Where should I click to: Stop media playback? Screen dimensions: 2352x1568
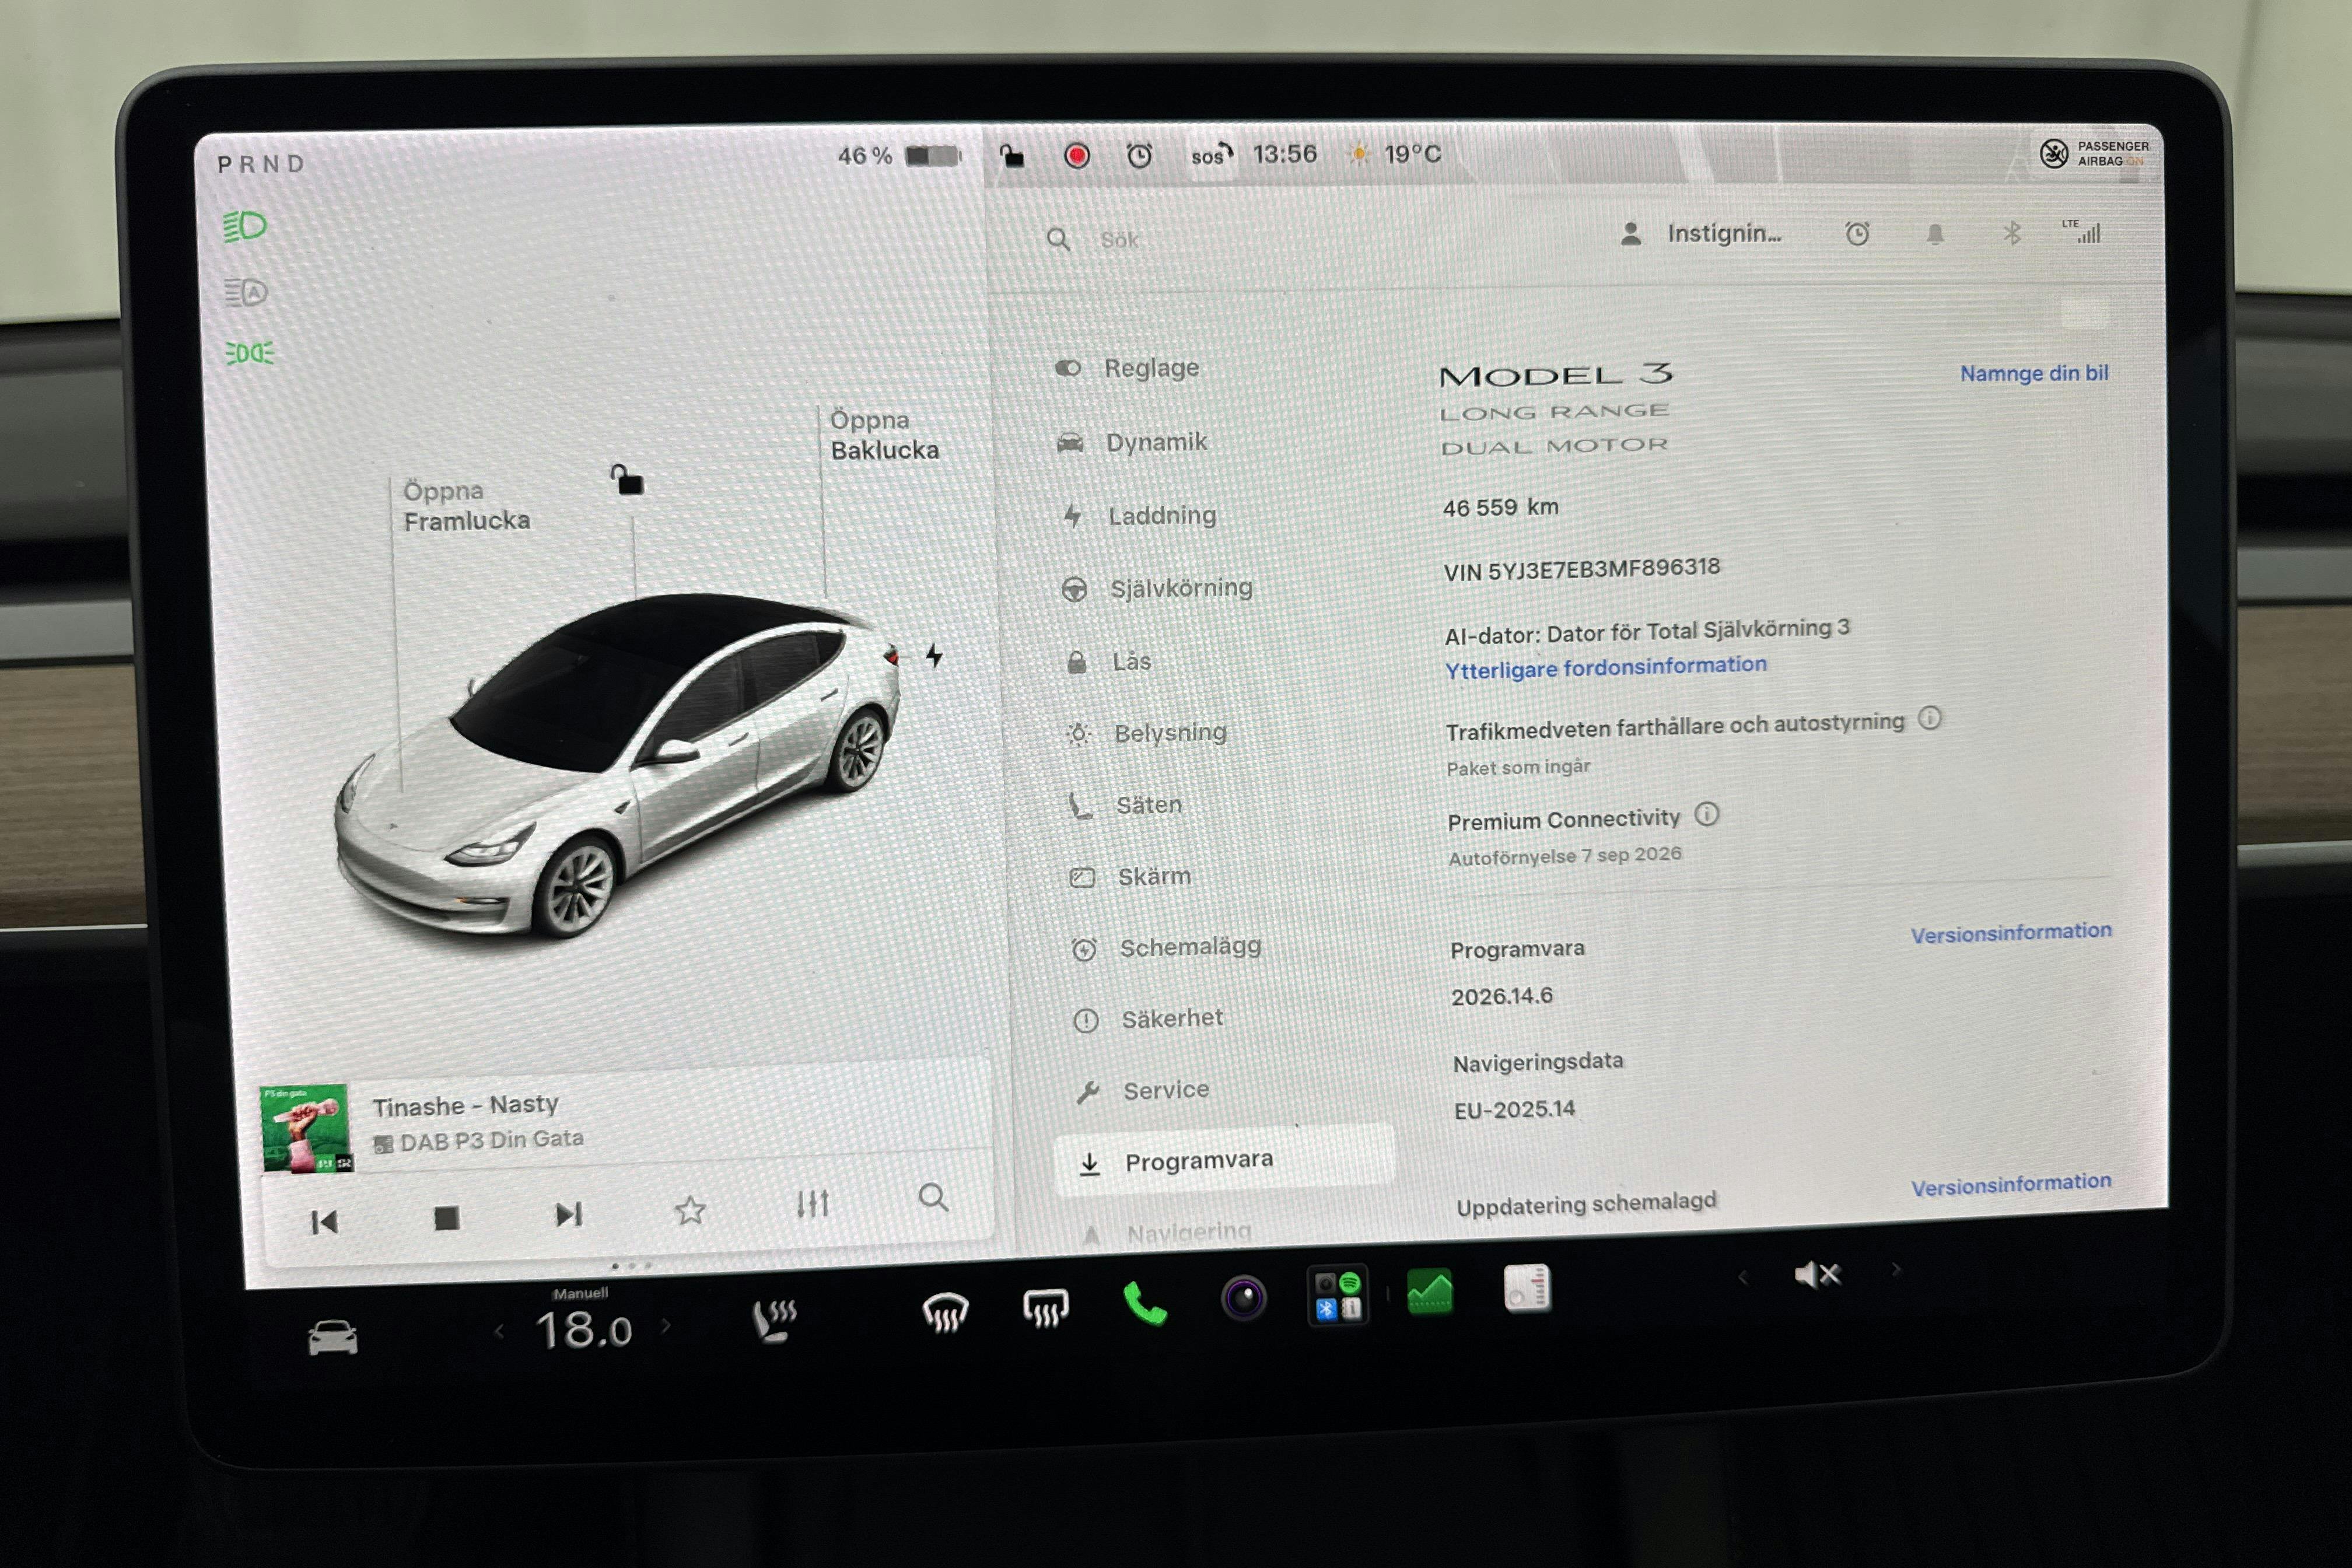447,1218
